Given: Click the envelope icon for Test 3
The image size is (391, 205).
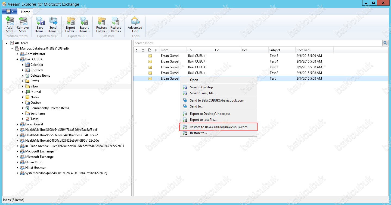Looking at the screenshot, I should (x=150, y=67).
